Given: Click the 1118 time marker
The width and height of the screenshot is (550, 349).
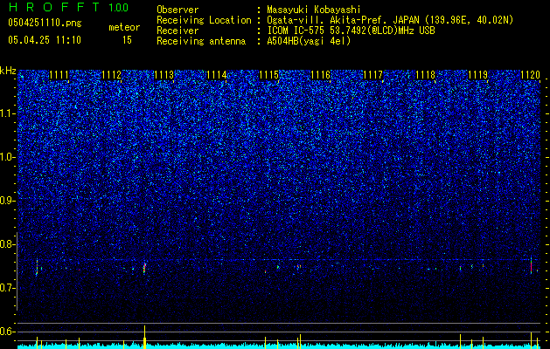Looking at the screenshot, I should point(425,74).
